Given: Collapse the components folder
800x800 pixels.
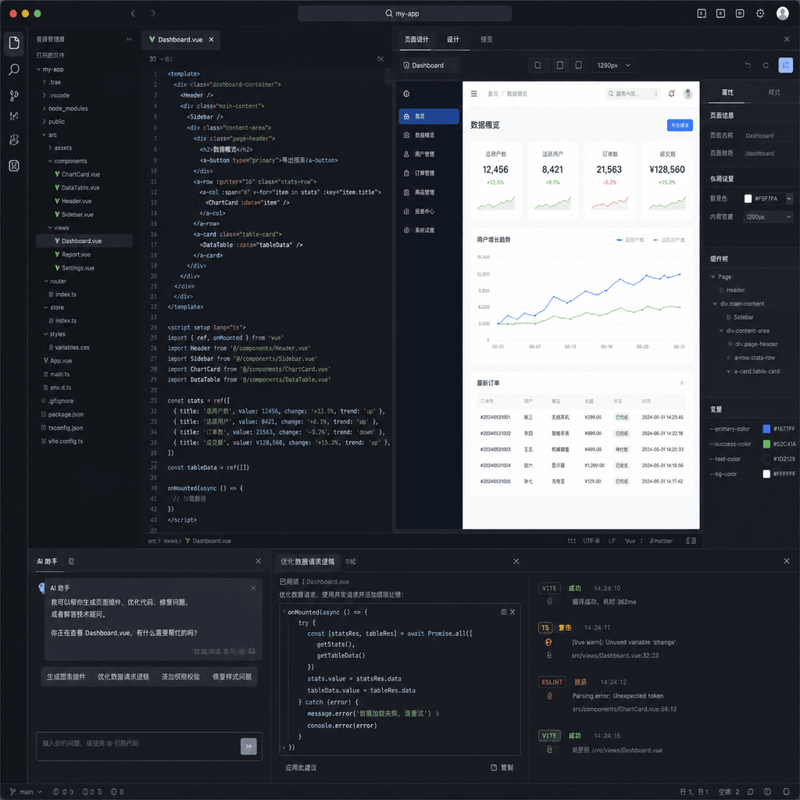Looking at the screenshot, I should [x=50, y=161].
